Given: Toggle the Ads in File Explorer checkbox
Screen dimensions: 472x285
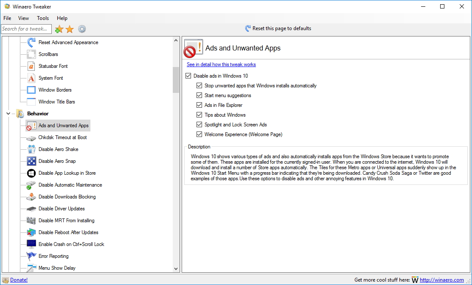Looking at the screenshot, I should coord(199,105).
